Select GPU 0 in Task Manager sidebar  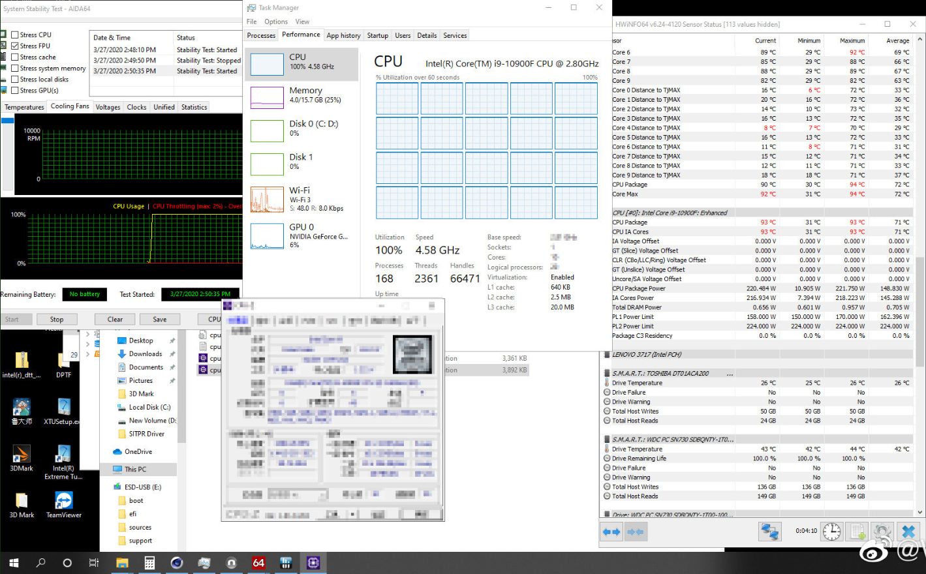click(301, 235)
